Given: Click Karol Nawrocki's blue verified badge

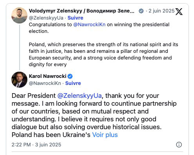Looking at the screenshot, I should coord(70,76).
